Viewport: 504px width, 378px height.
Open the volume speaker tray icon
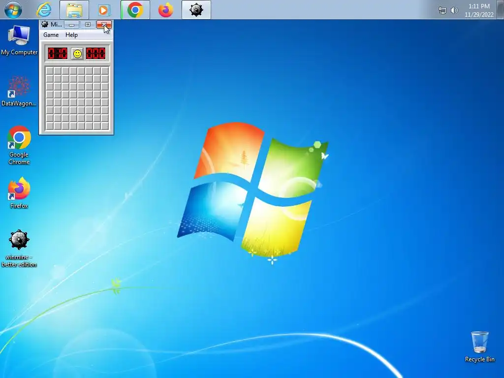[x=454, y=10]
